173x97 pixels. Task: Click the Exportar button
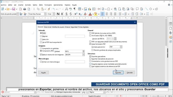click(x=118, y=72)
